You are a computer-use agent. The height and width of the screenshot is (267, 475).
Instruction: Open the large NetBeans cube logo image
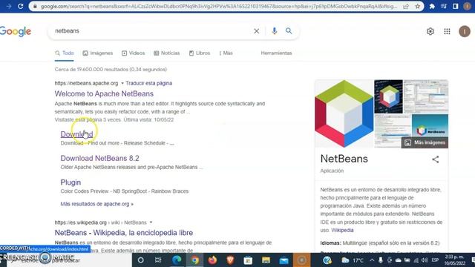click(x=344, y=113)
